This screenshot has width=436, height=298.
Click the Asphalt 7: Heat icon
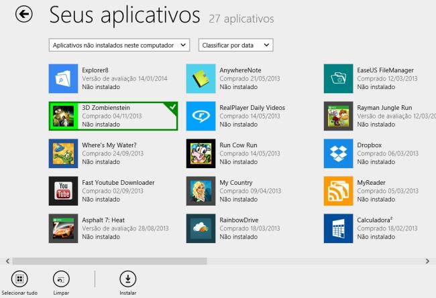(63, 228)
